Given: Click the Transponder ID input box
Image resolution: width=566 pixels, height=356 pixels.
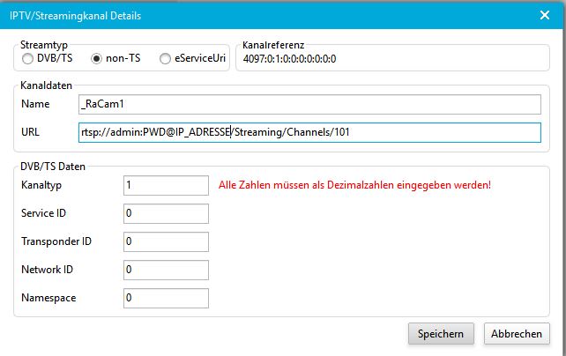Looking at the screenshot, I should pos(167,241).
